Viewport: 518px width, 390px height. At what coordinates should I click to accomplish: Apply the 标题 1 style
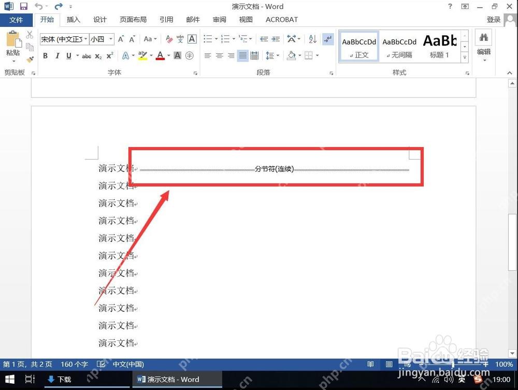tap(440, 47)
